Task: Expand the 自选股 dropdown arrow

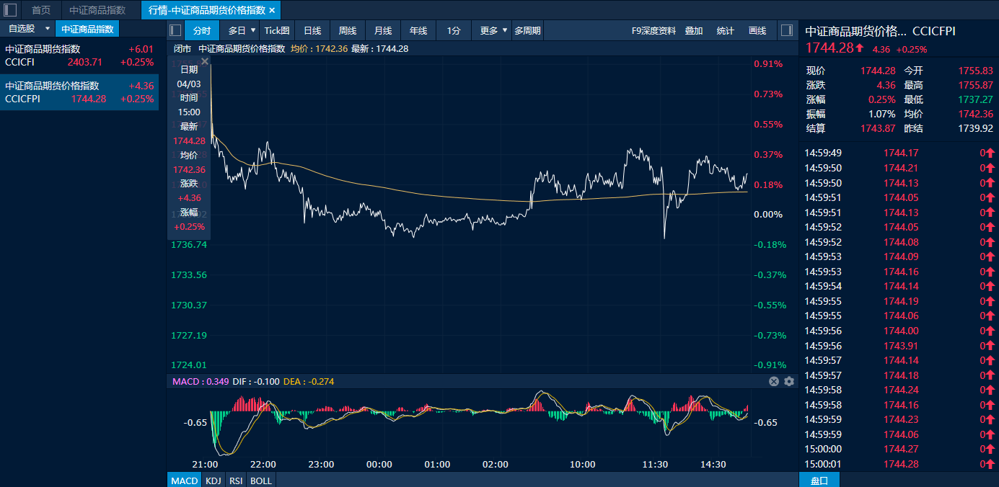Action: click(48, 29)
